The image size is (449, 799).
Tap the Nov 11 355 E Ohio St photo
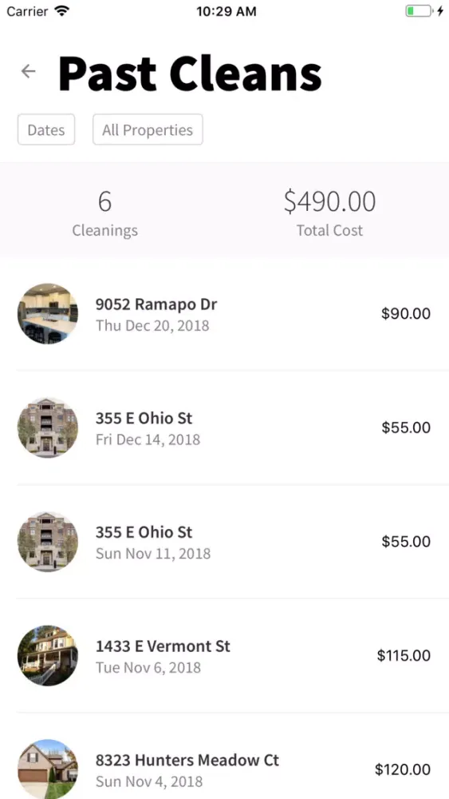click(x=48, y=542)
